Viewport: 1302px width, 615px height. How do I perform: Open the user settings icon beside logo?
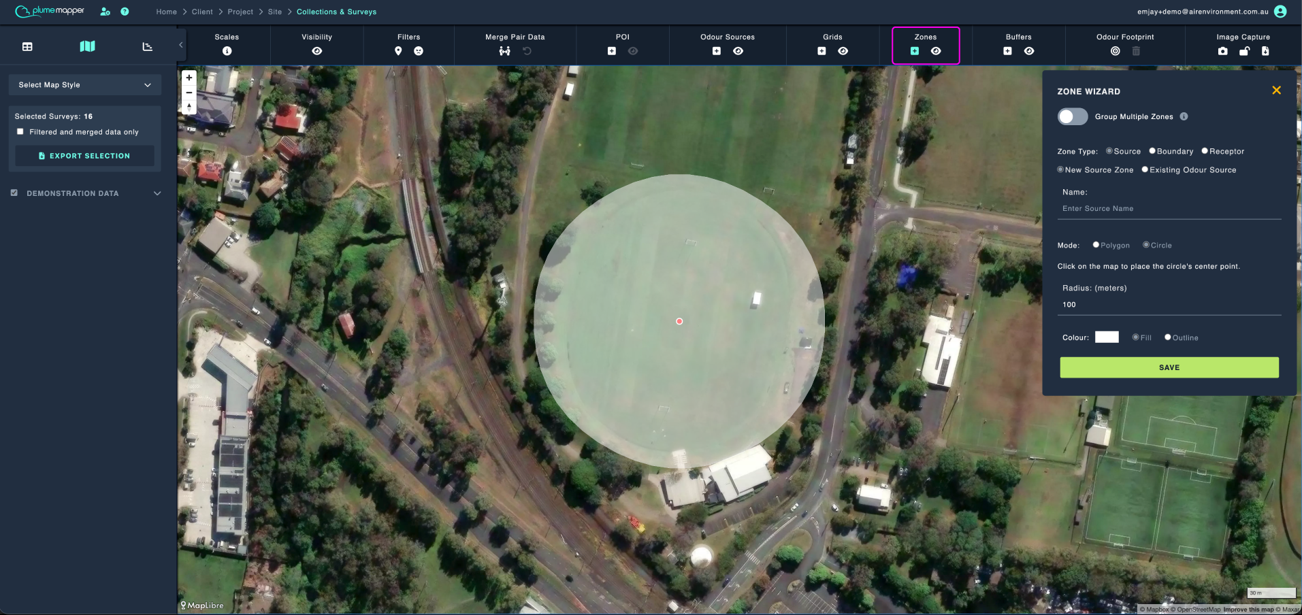(105, 12)
